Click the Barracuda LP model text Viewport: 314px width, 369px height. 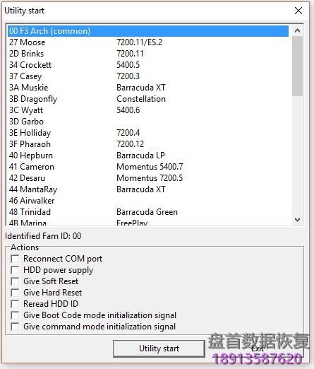pos(140,156)
